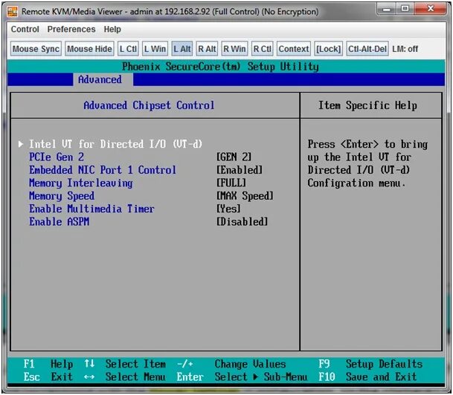This screenshot has width=453, height=395.
Task: Toggle the R Win key button
Action: click(234, 49)
